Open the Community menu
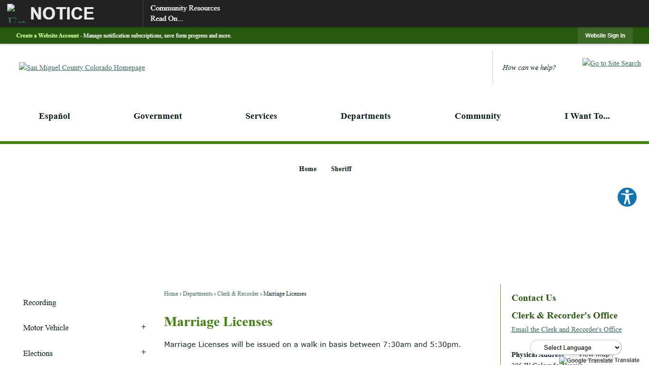The image size is (649, 365). click(x=478, y=116)
